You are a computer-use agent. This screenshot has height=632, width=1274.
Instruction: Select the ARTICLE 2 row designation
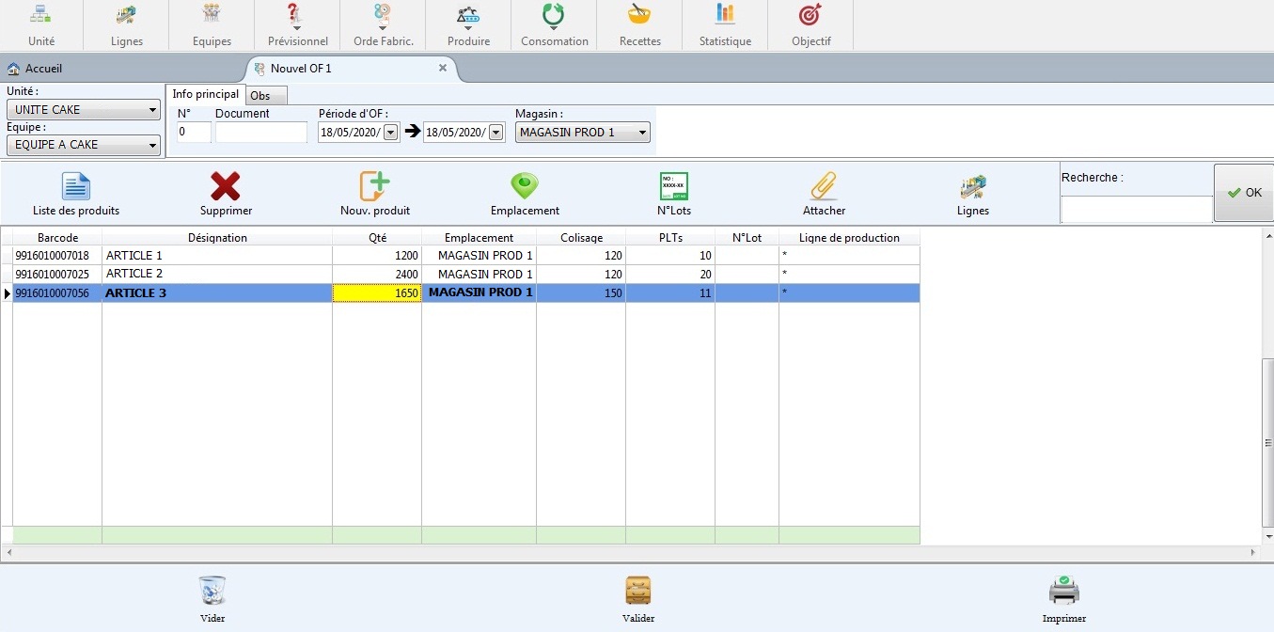216,274
